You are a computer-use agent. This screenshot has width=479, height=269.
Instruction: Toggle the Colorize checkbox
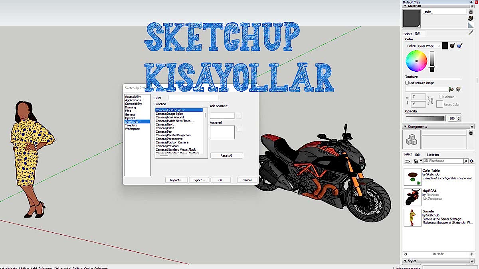click(x=441, y=97)
